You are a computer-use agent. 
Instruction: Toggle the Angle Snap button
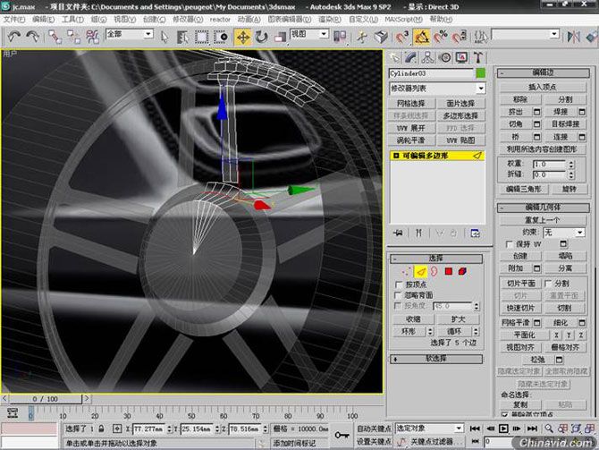tap(422, 37)
